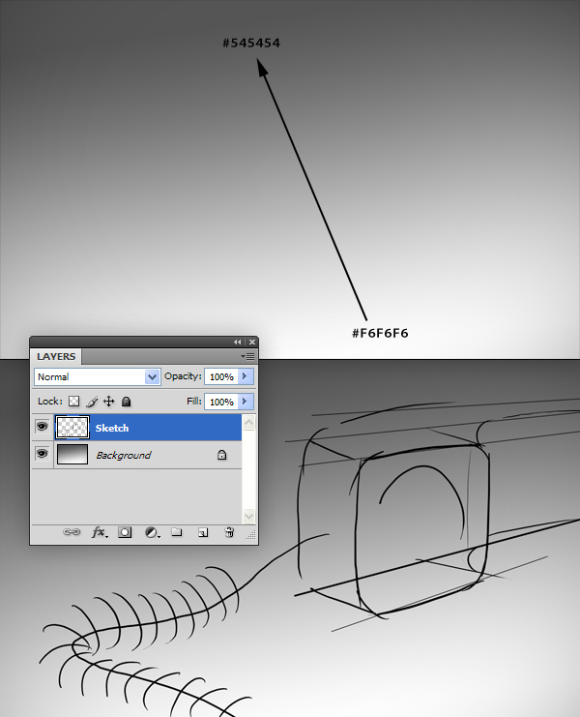
Task: Delete layer with trash icon
Action: pos(229,532)
